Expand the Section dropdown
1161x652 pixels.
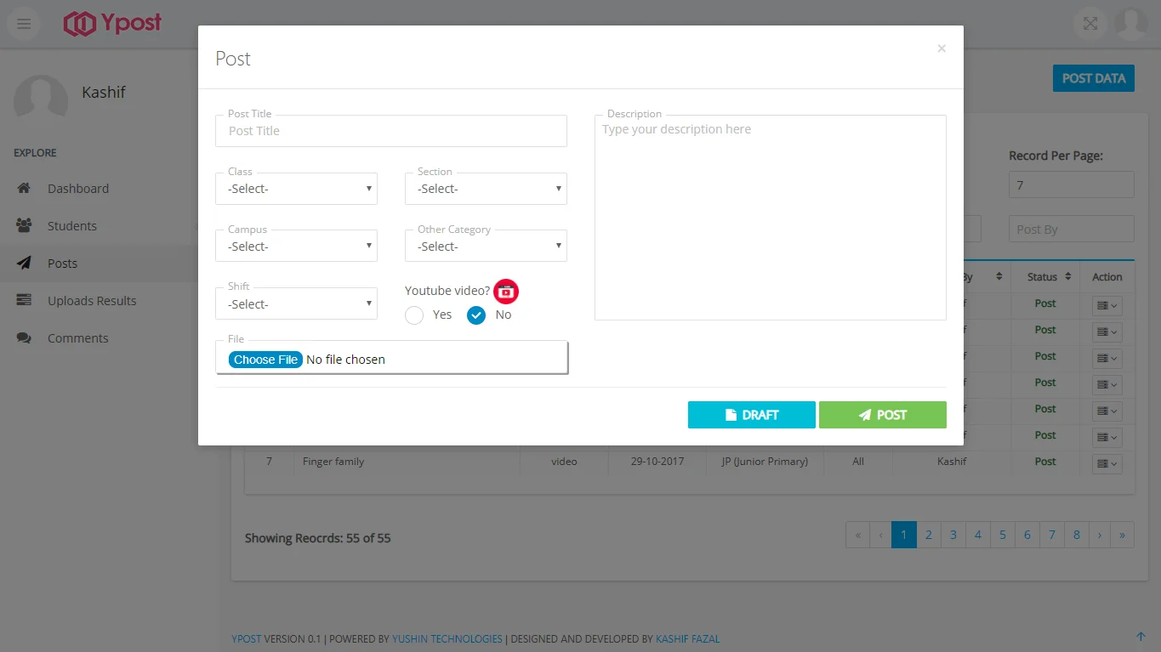click(x=486, y=189)
